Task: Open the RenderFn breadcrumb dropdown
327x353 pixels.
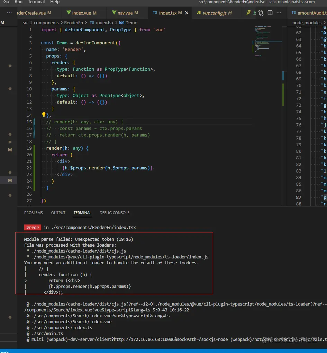Action: 74,23
